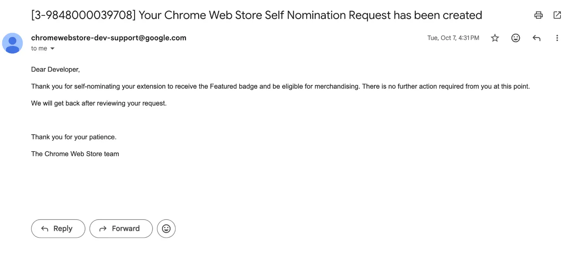Click the sender's blue profile avatar

coord(12,43)
